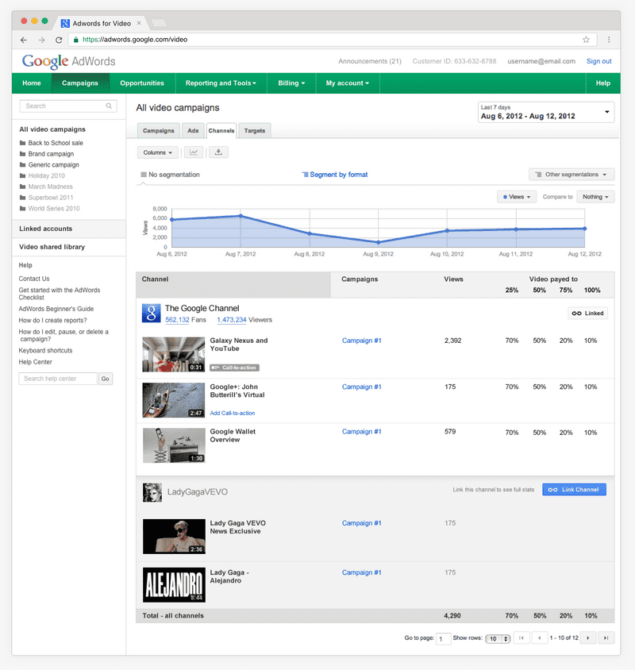Jump to the last page of results
The image size is (635, 670).
tap(606, 638)
